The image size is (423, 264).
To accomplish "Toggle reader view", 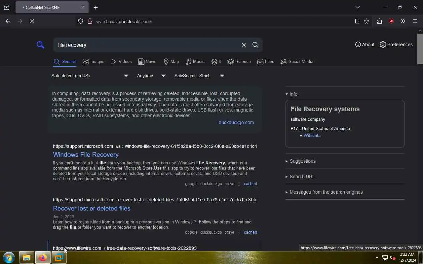I will point(357,21).
